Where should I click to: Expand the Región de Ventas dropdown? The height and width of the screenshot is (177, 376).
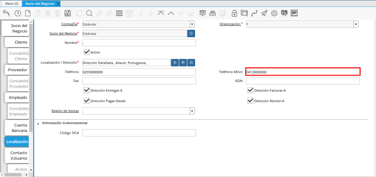coord(192,111)
